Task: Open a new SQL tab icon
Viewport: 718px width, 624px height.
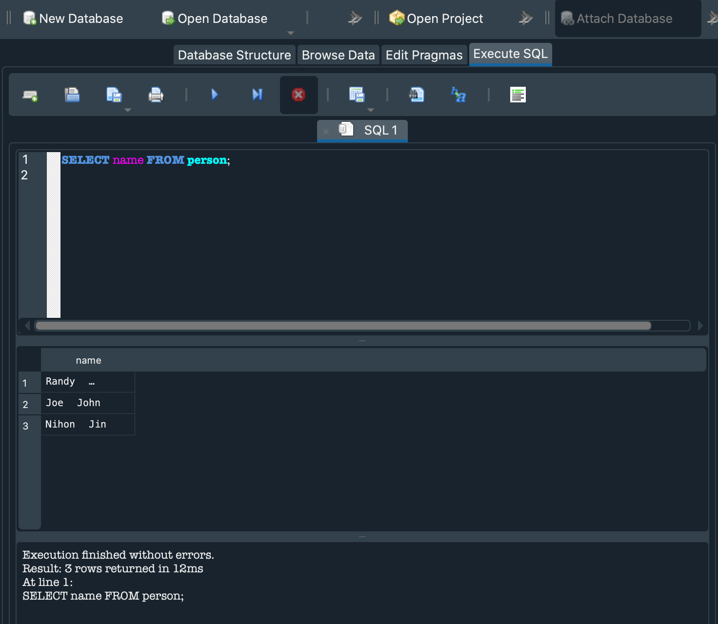Action: click(x=30, y=95)
